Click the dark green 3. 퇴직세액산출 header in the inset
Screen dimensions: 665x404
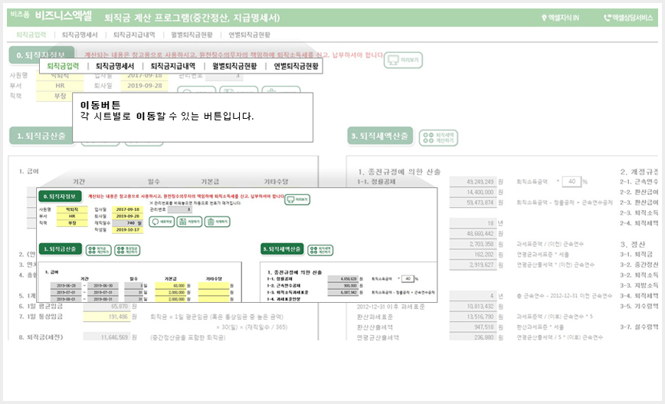click(x=282, y=249)
